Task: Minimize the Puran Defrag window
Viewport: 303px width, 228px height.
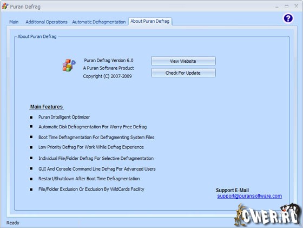Action: [277, 6]
